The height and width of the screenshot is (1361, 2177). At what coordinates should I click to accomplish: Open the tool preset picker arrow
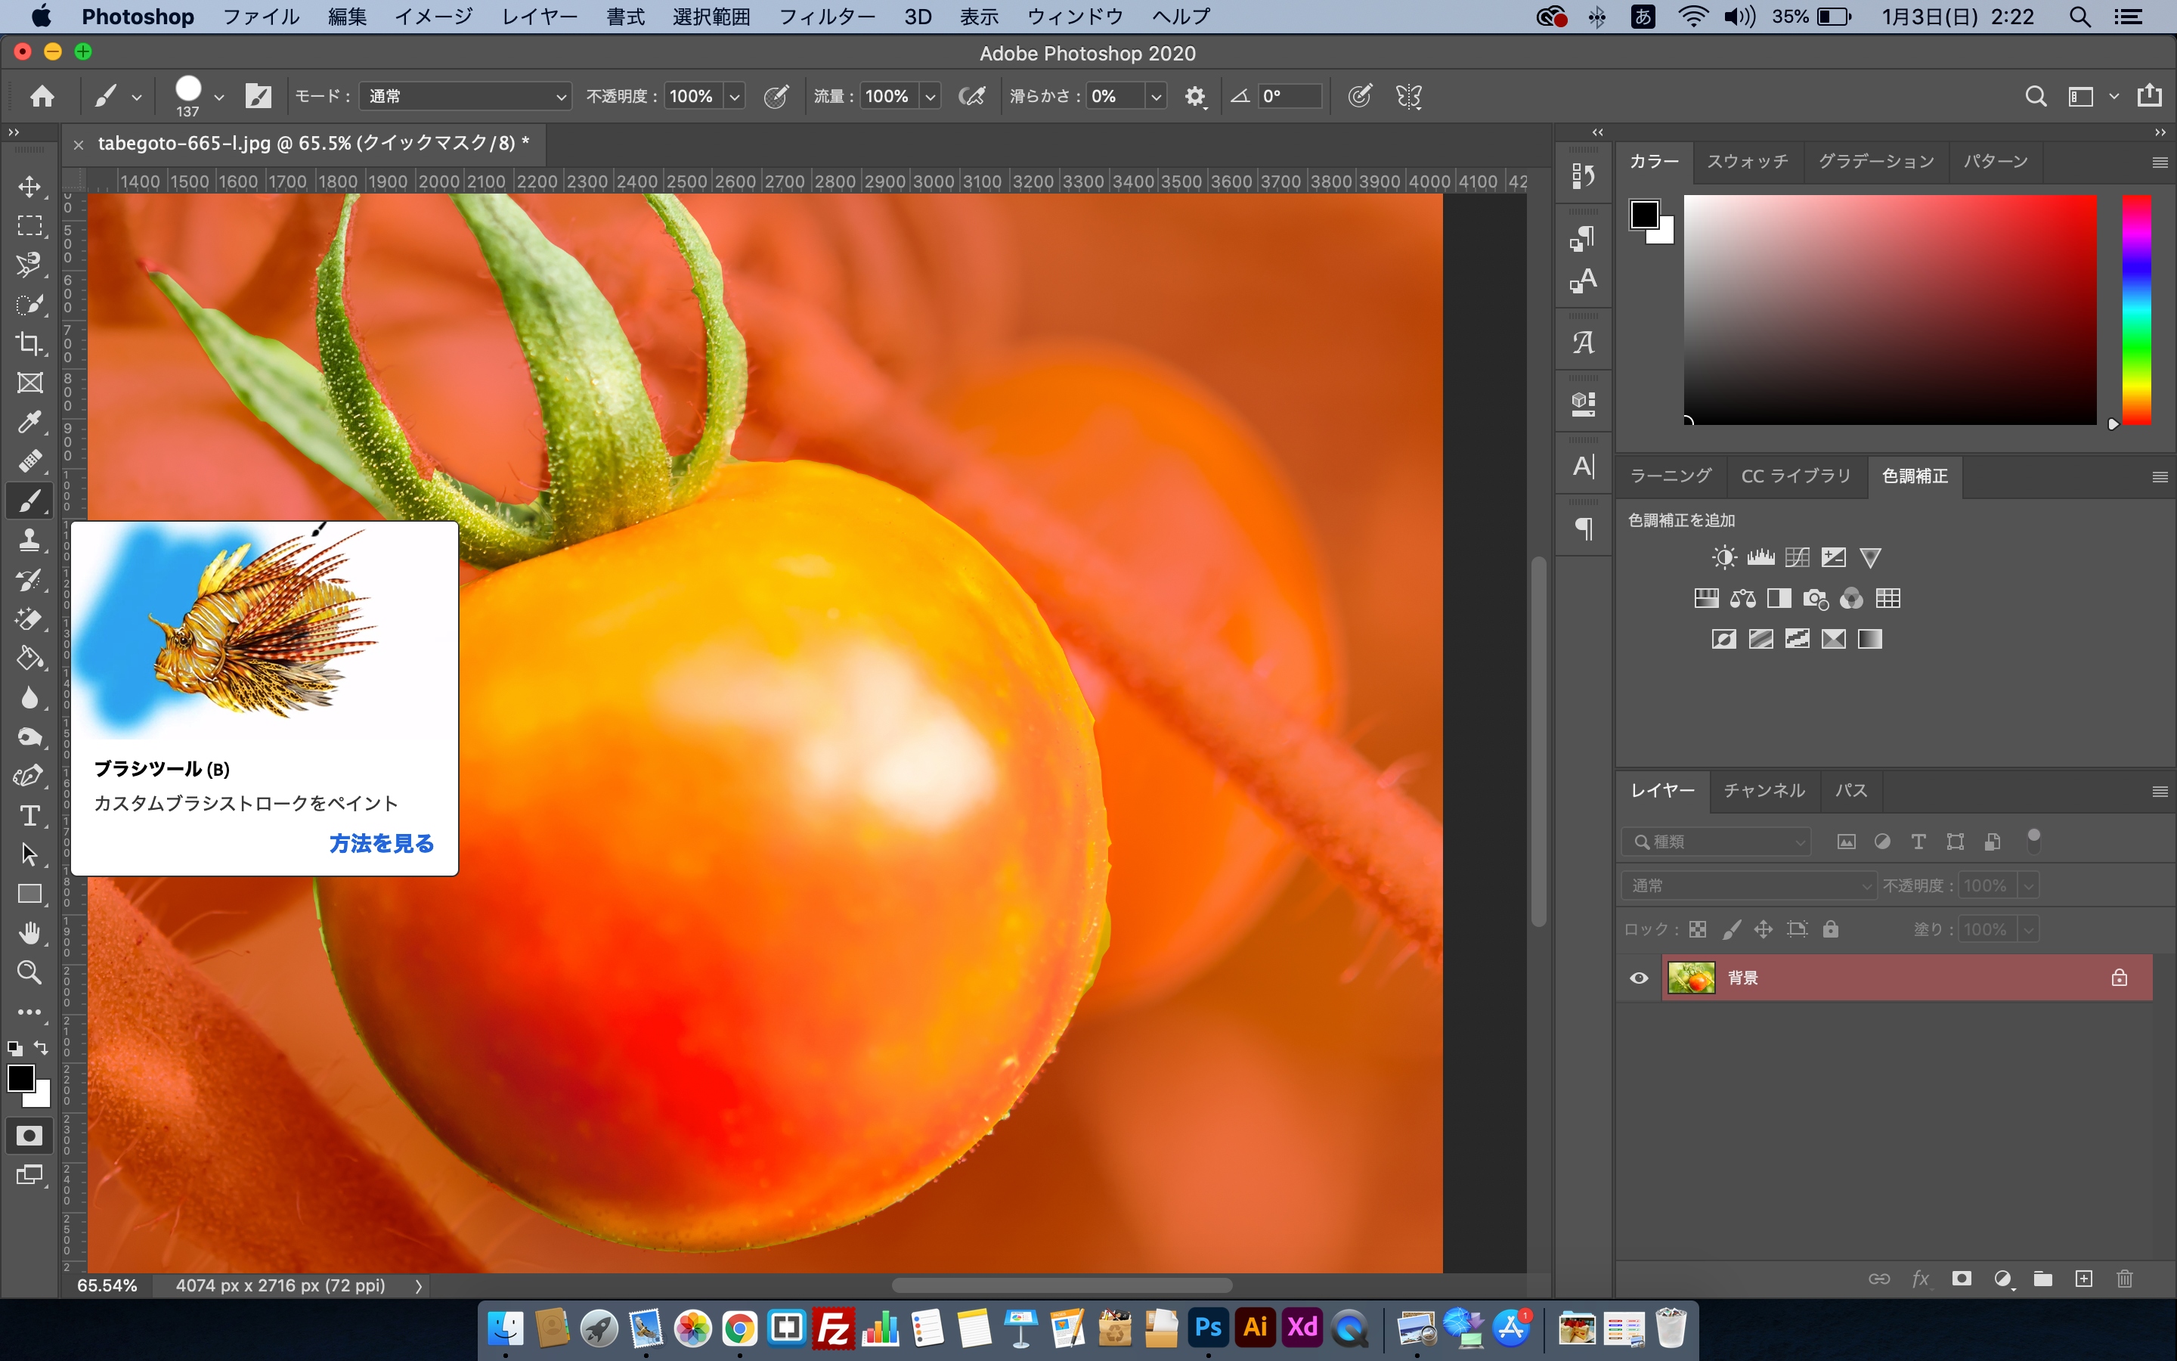click(x=137, y=96)
